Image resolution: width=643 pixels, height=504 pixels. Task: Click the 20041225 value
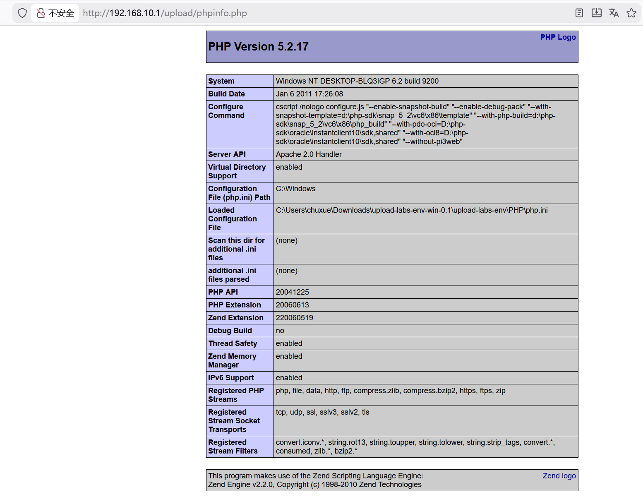[x=293, y=292]
